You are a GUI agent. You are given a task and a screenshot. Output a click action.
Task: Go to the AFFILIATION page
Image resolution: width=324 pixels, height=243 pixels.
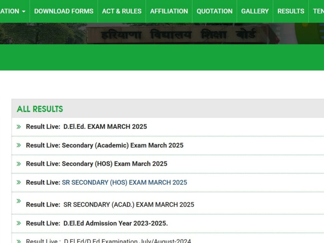click(169, 11)
